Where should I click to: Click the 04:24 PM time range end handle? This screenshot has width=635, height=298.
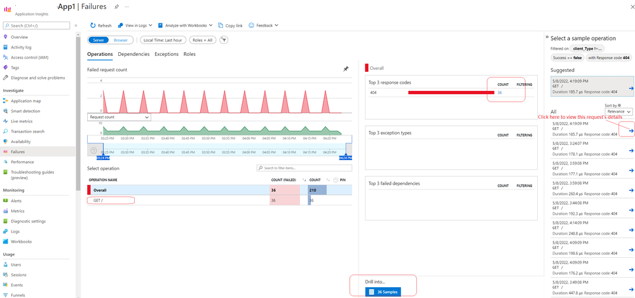tap(345, 158)
